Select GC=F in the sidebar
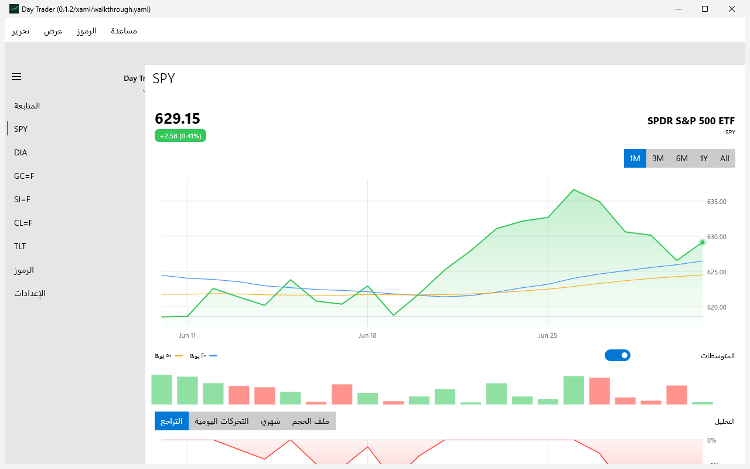This screenshot has width=750, height=469. point(75,176)
